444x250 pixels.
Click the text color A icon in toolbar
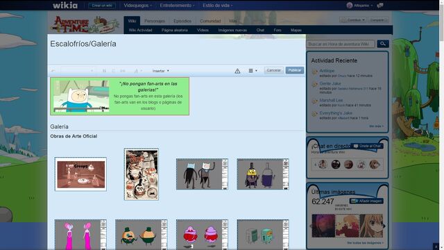(x=136, y=71)
